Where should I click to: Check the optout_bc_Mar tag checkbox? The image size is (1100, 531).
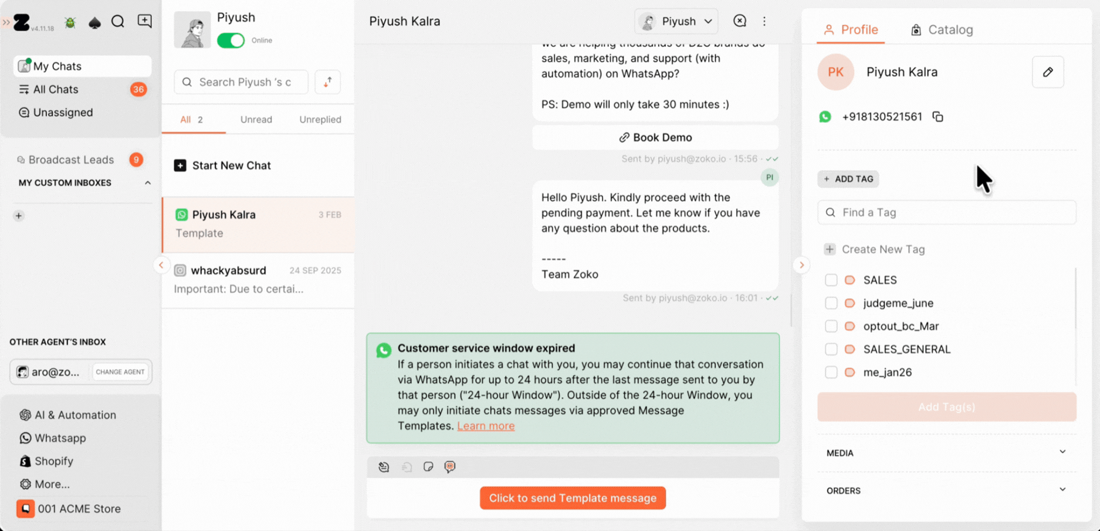click(831, 326)
